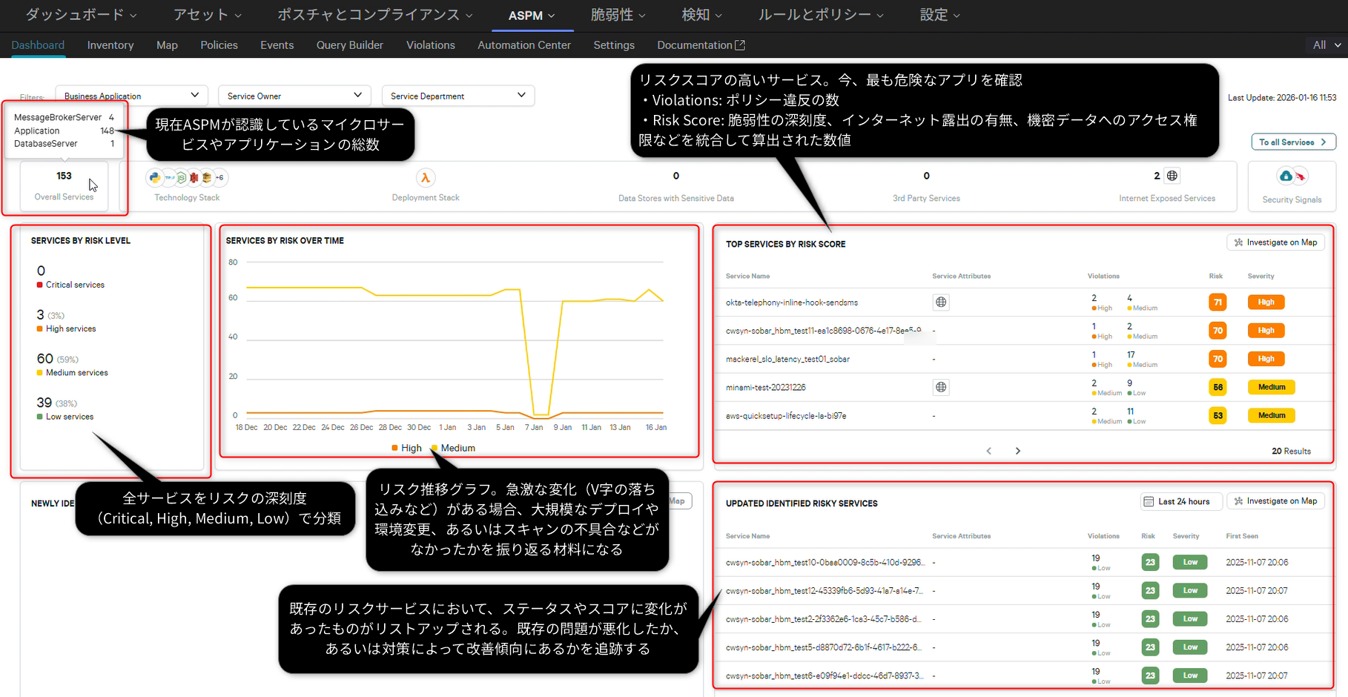Image resolution: width=1348 pixels, height=697 pixels.
Task: Click Investigate on Map for Top Services
Action: (x=1275, y=242)
